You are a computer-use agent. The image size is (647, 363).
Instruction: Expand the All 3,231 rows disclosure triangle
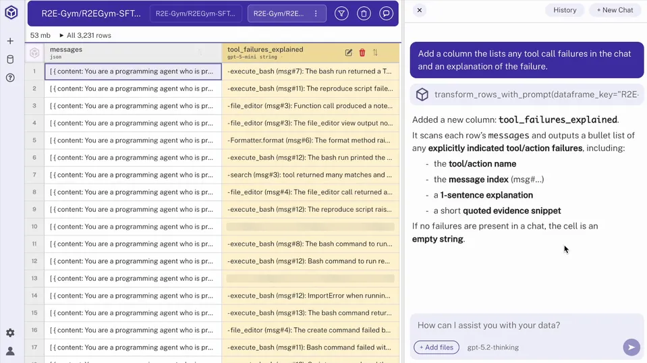62,35
